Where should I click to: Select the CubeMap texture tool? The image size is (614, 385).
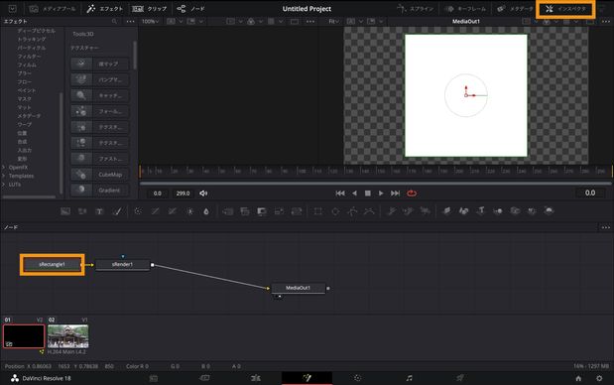[x=100, y=175]
